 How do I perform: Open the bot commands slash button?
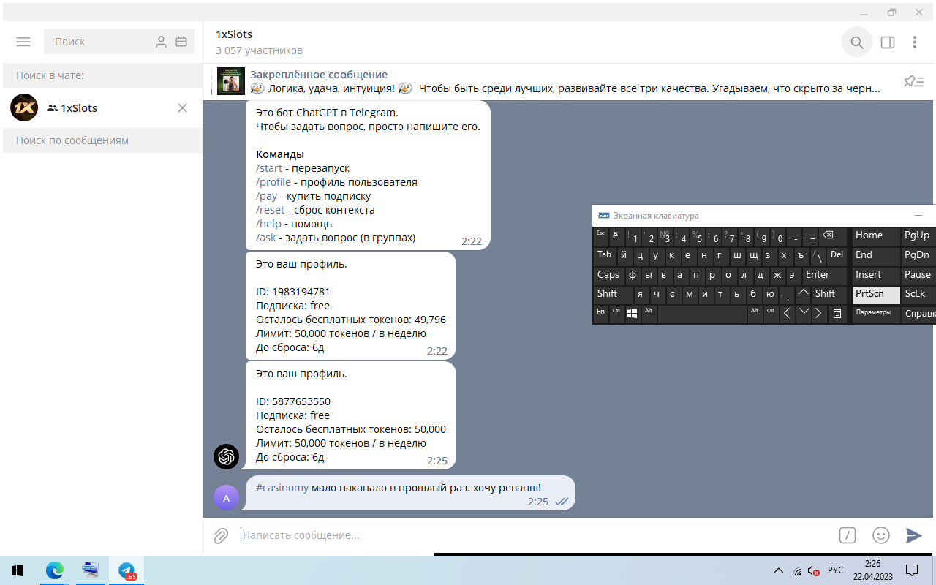tap(847, 535)
